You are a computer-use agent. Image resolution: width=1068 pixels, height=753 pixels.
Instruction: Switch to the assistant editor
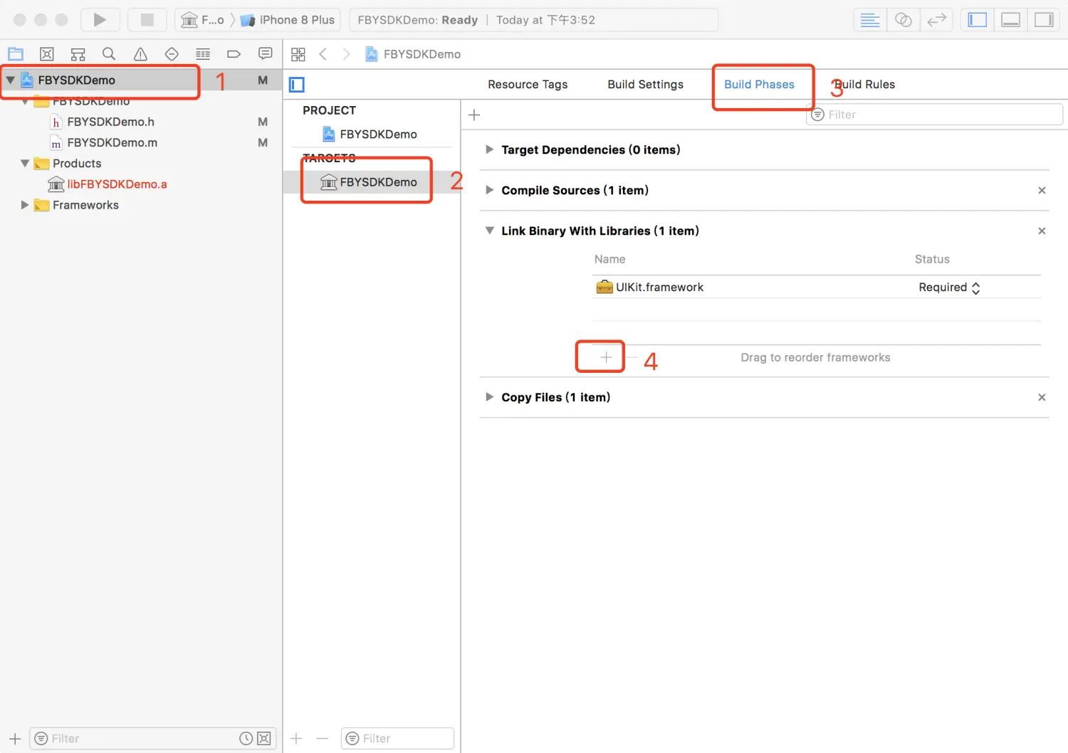click(x=904, y=20)
